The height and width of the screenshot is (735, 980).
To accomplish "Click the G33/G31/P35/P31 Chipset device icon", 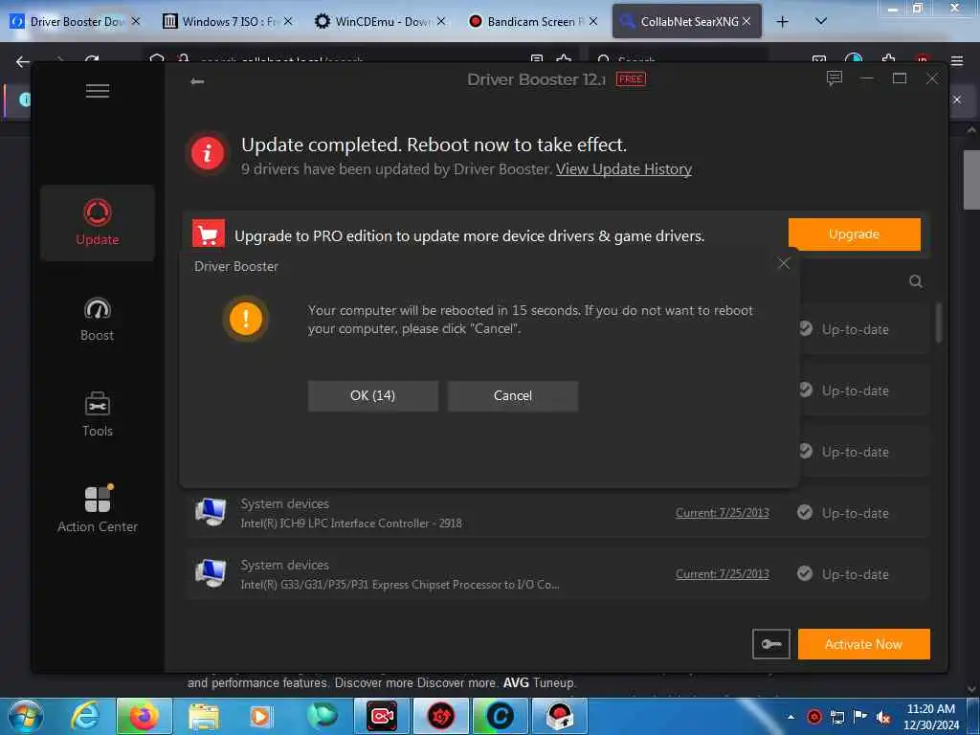I will pos(210,573).
